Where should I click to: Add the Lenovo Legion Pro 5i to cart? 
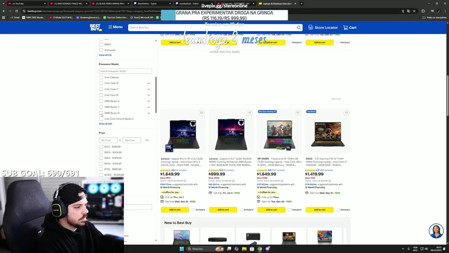tap(175, 210)
